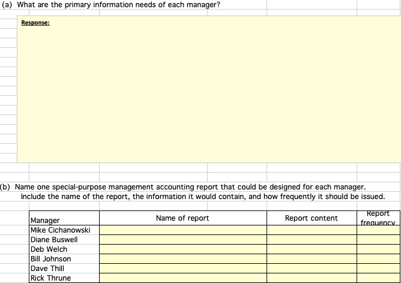Select the underlined 'Response:' label
Screen dimensions: 401x283
click(x=35, y=23)
